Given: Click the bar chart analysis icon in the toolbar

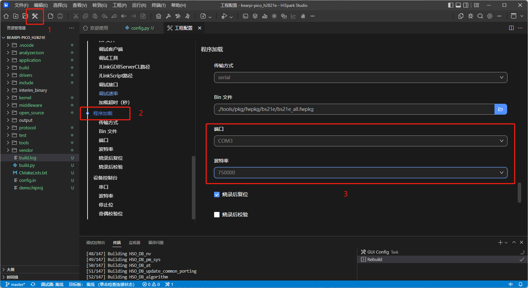Looking at the screenshot, I should 265,16.
